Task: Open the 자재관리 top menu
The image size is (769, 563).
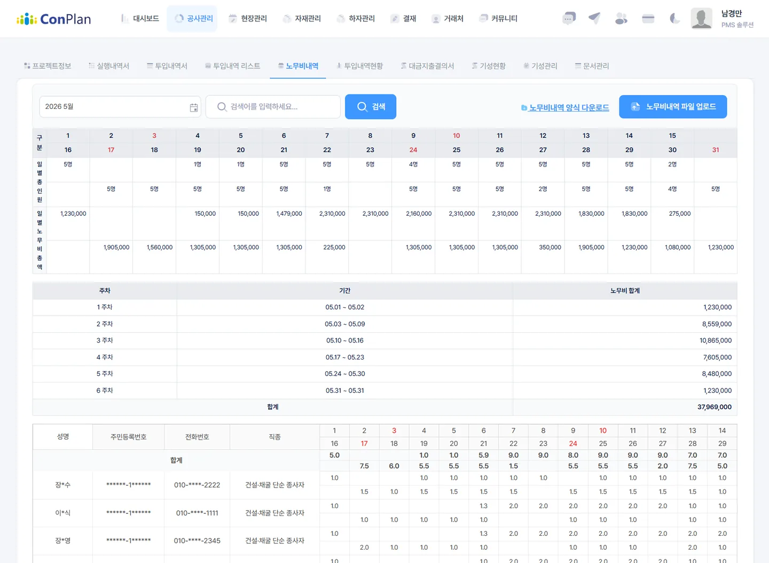Action: [x=302, y=19]
